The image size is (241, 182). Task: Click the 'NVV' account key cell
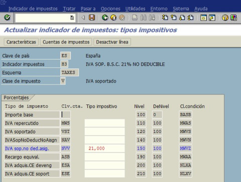65,148
